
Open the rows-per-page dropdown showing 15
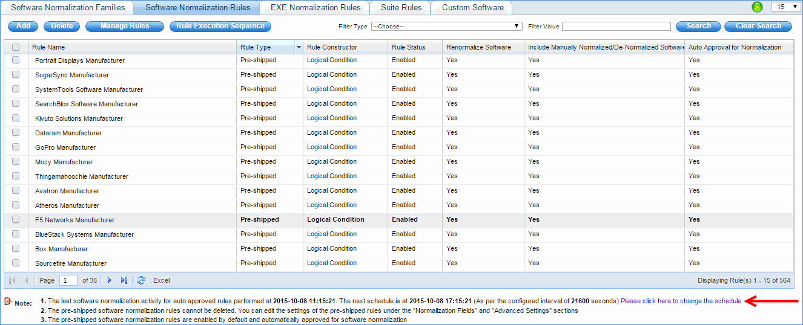[785, 7]
